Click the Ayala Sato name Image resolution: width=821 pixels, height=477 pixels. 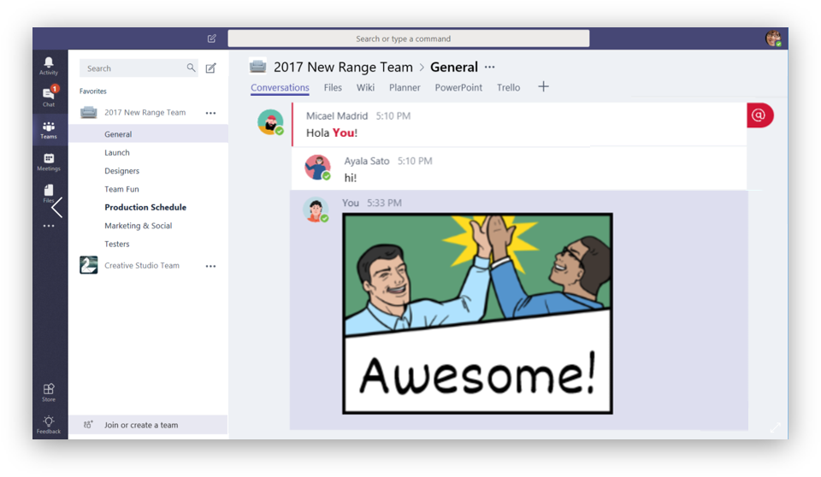367,161
